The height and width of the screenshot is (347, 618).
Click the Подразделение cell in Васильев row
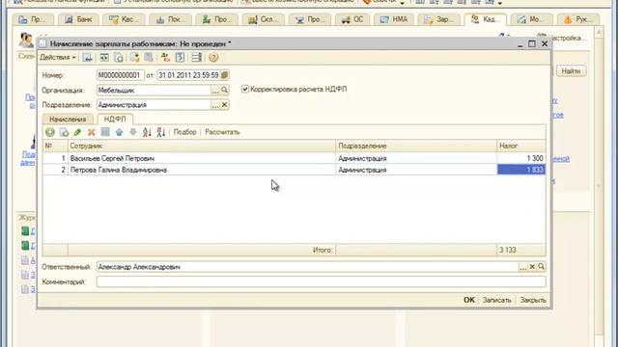pyautogui.click(x=416, y=158)
